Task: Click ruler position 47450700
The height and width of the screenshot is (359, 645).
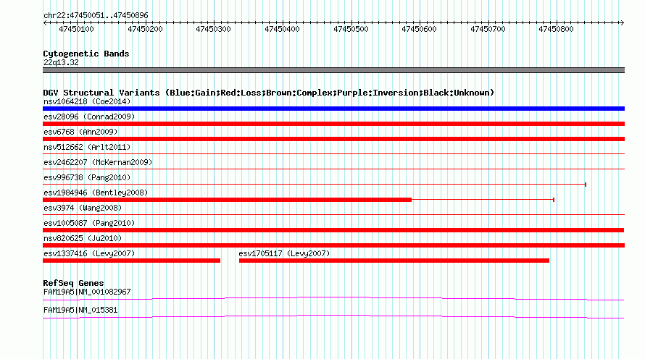Action: coord(488,29)
